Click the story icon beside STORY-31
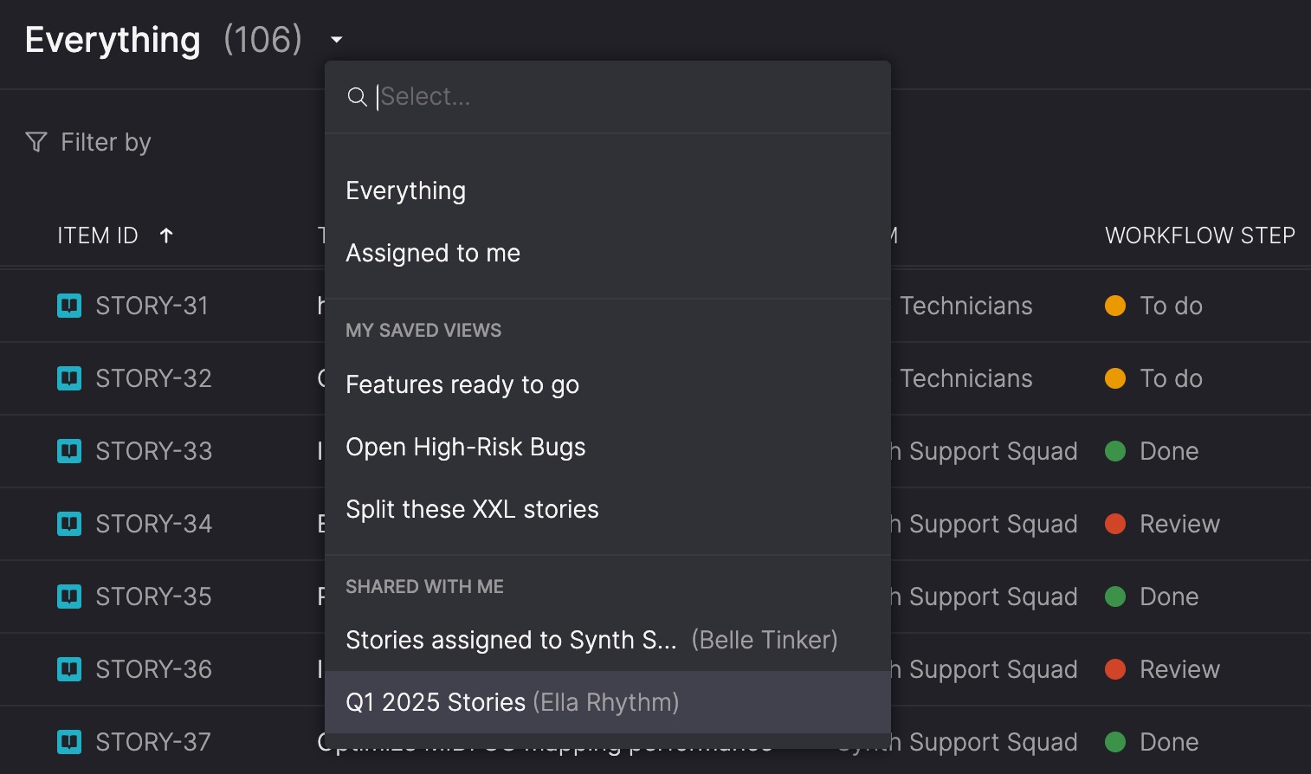The width and height of the screenshot is (1311, 774). pos(69,306)
